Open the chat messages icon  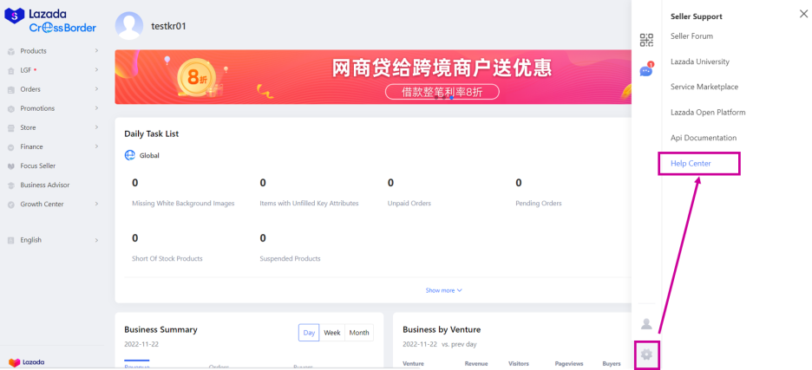pyautogui.click(x=646, y=71)
